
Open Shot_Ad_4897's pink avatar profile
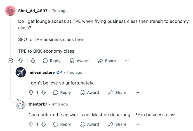[x=10, y=11]
